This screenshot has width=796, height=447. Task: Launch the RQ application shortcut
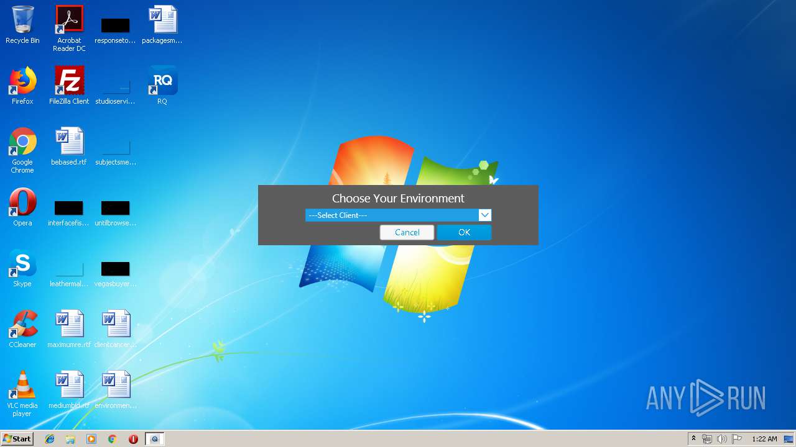tap(162, 86)
